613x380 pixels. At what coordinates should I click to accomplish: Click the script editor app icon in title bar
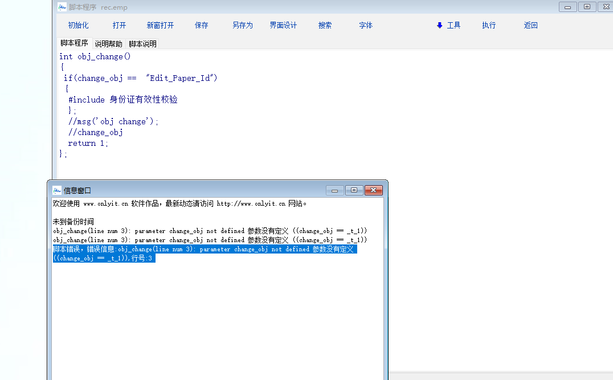pyautogui.click(x=62, y=7)
